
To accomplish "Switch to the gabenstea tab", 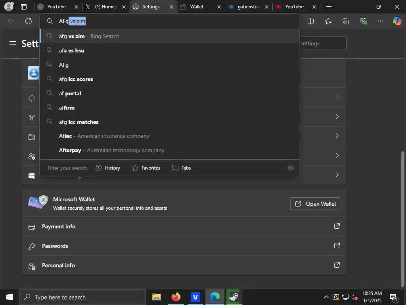I will (248, 7).
